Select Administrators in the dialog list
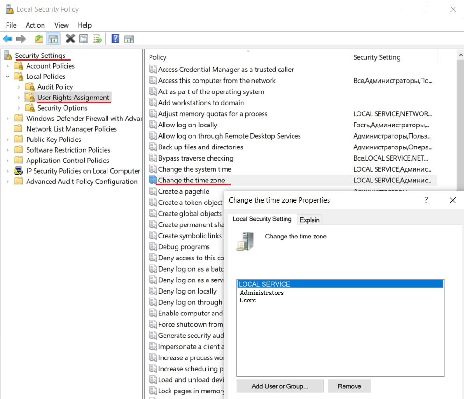Viewport: 464px width, 399px height. (x=262, y=293)
